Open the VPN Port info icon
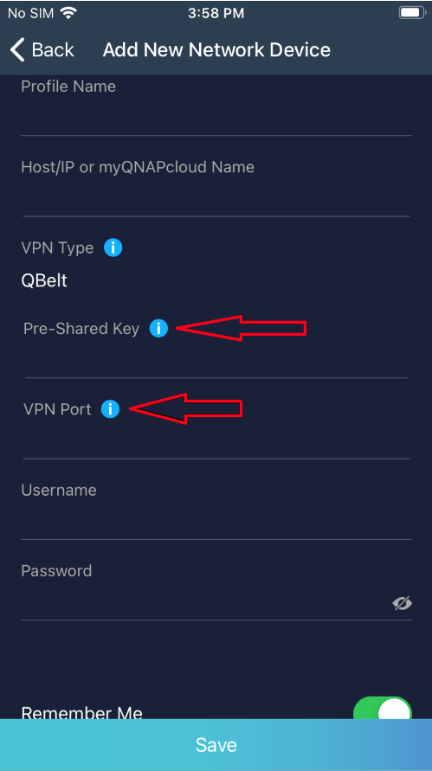The width and height of the screenshot is (432, 771). [x=110, y=409]
